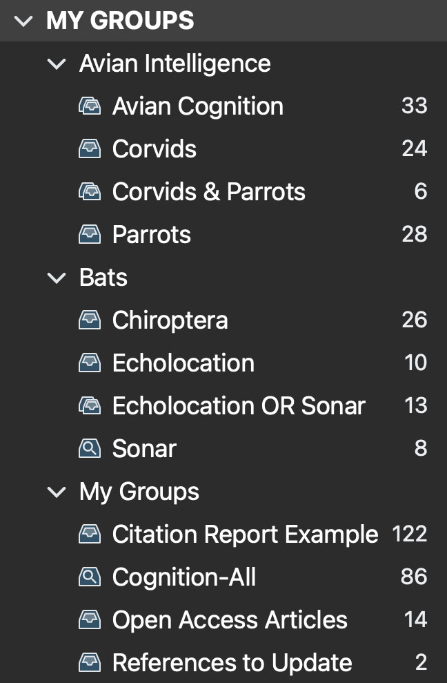Collapse the Bats group set
This screenshot has width=447, height=683.
pos(56,278)
